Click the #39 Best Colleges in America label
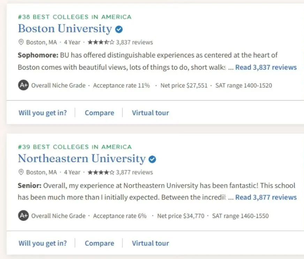The image size is (304, 259). click(x=75, y=147)
